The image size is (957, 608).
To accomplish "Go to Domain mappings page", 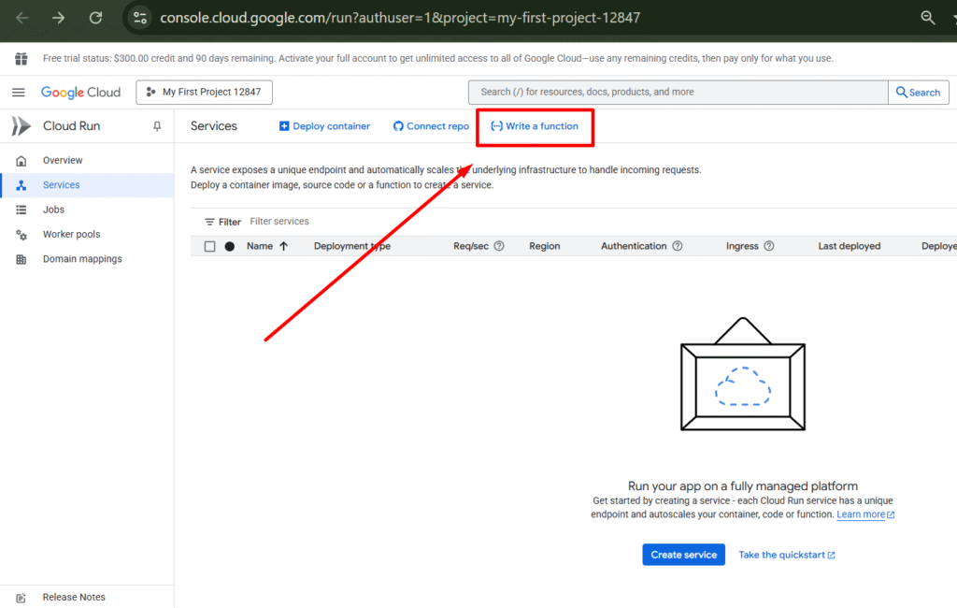I will 82,259.
